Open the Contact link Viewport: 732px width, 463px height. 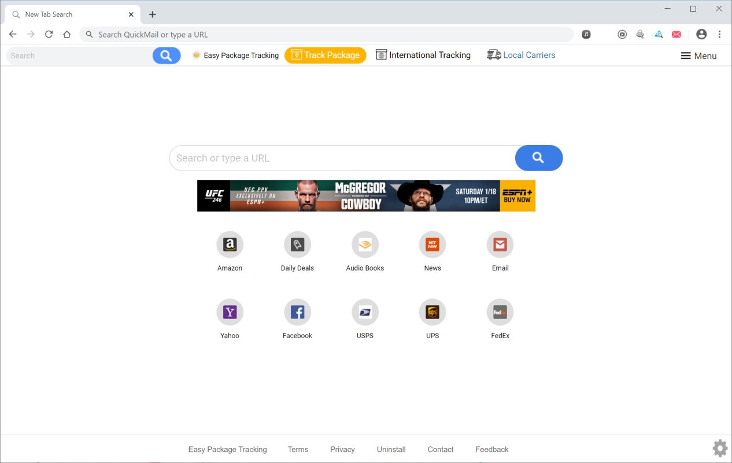click(x=441, y=449)
